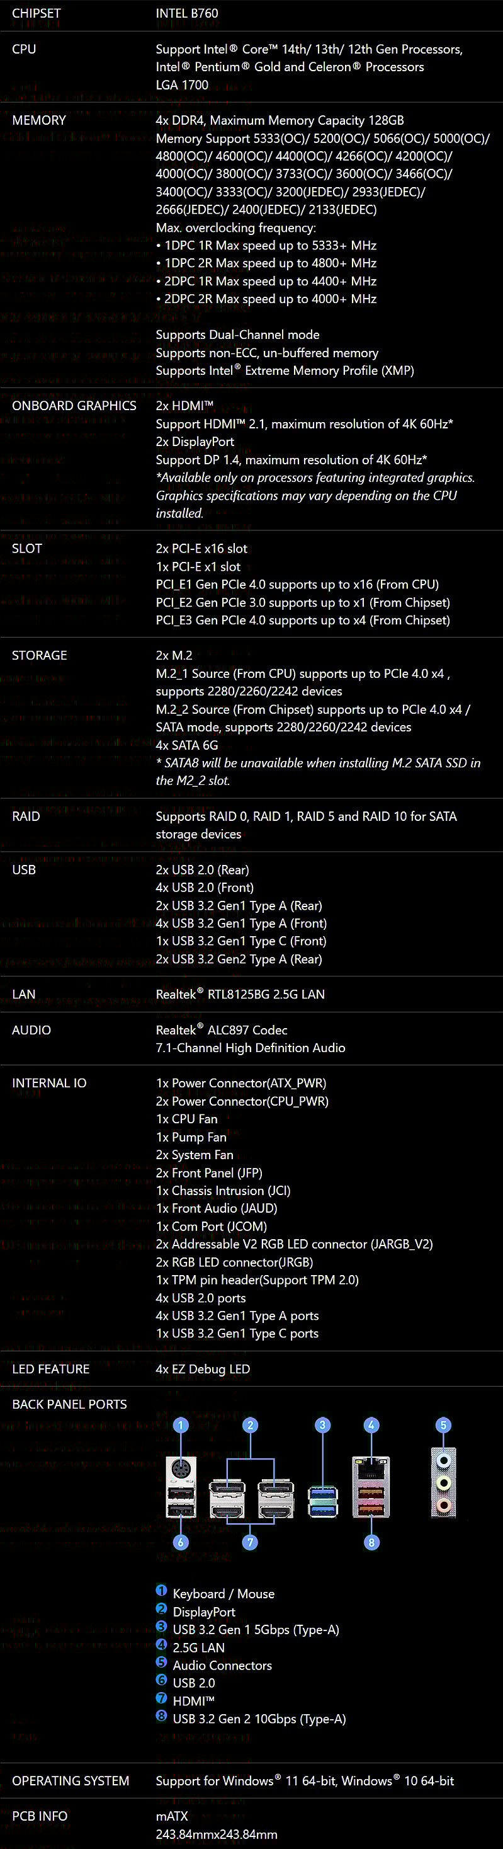
Task: Click the CPU row label
Action: point(24,49)
